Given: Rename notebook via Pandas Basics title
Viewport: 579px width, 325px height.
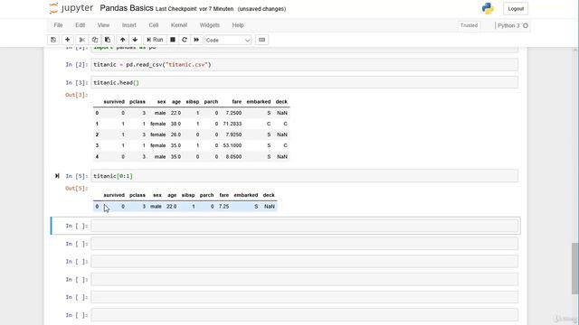Looking at the screenshot, I should click(127, 8).
